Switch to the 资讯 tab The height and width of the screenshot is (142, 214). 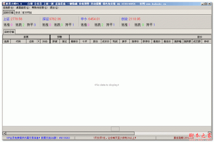(x=18, y=13)
